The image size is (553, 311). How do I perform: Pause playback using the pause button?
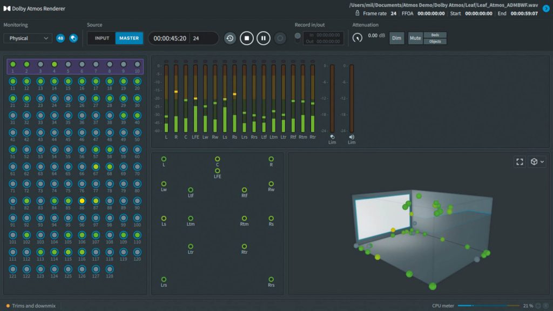(263, 38)
